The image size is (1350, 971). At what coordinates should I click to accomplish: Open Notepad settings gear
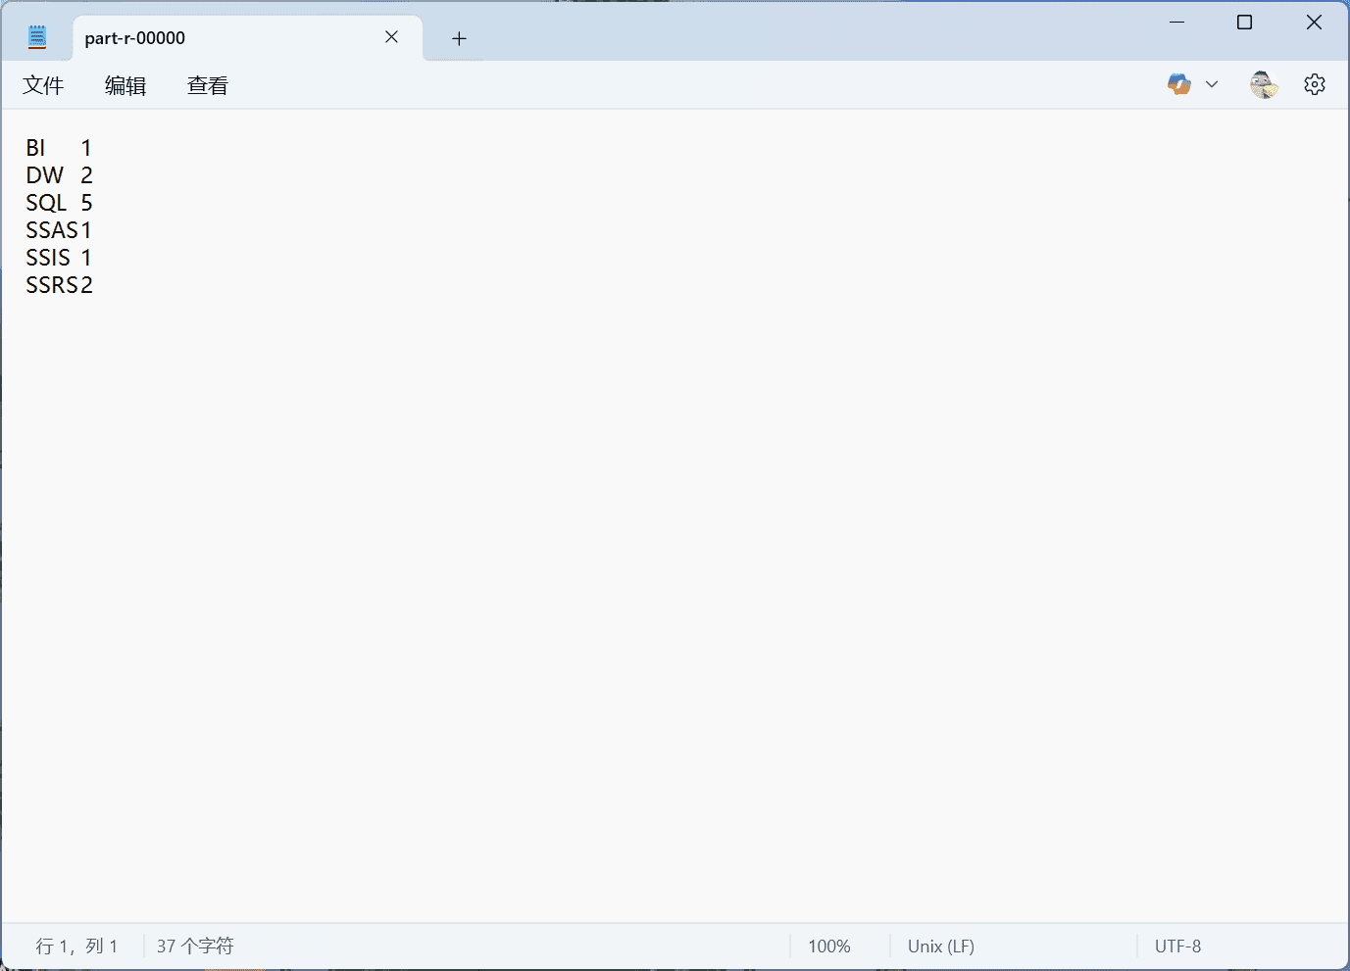[1315, 84]
